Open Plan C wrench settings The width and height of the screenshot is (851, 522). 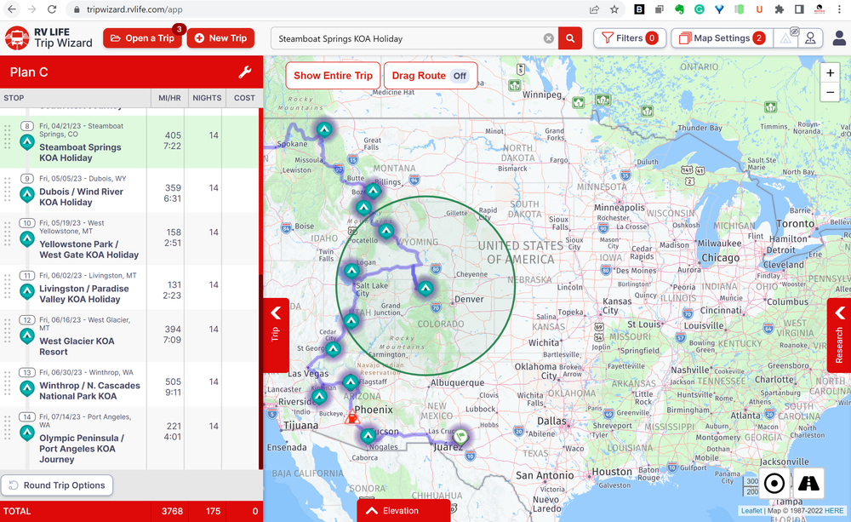245,72
